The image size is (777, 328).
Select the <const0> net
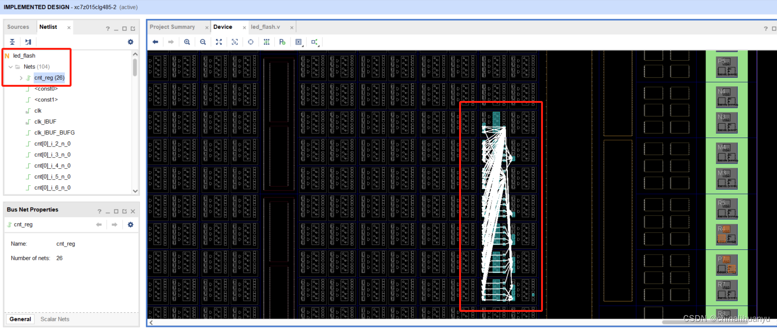(x=46, y=89)
